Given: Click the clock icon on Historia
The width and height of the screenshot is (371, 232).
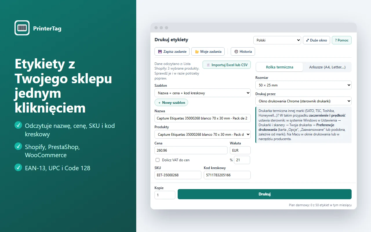Looking at the screenshot, I should (x=236, y=52).
